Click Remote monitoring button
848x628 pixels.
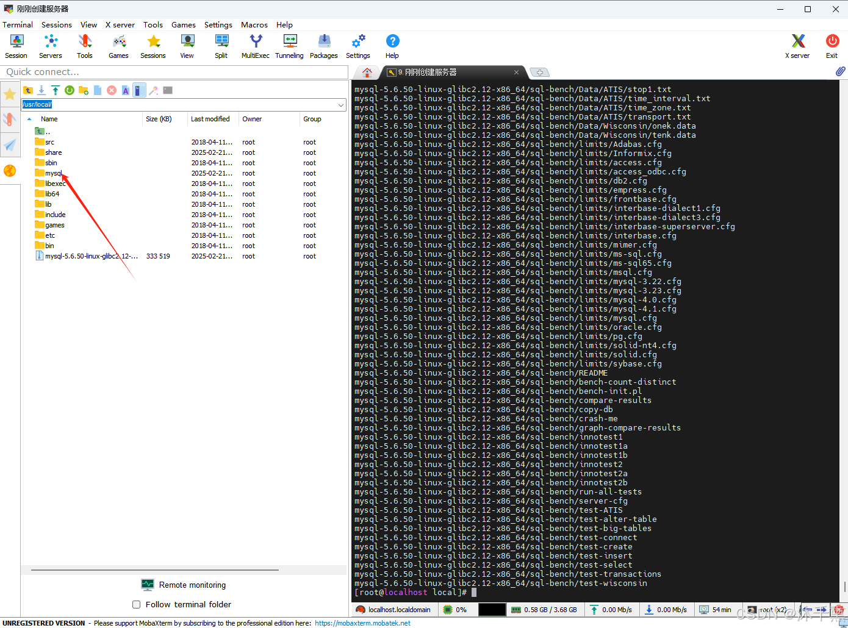183,585
